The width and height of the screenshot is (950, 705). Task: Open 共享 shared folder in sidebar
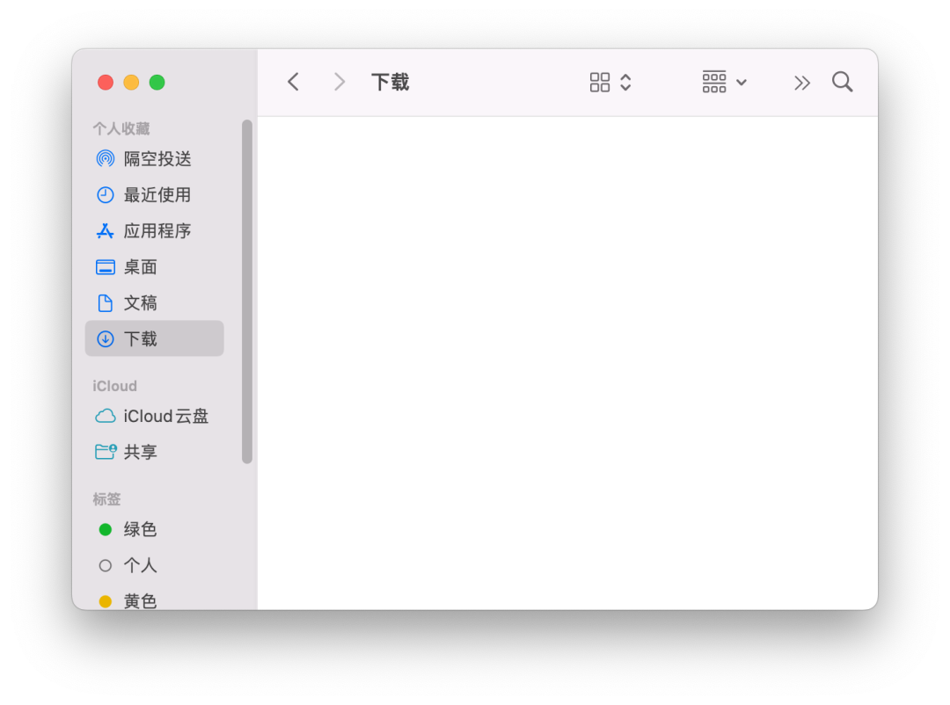pyautogui.click(x=155, y=452)
